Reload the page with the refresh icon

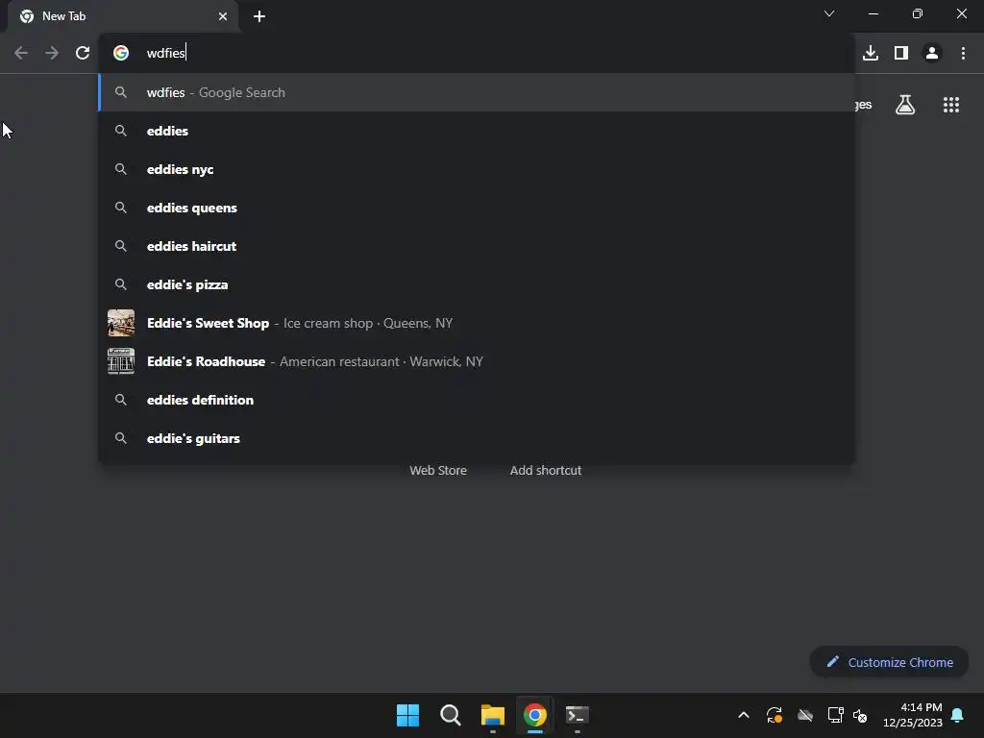pyautogui.click(x=83, y=54)
